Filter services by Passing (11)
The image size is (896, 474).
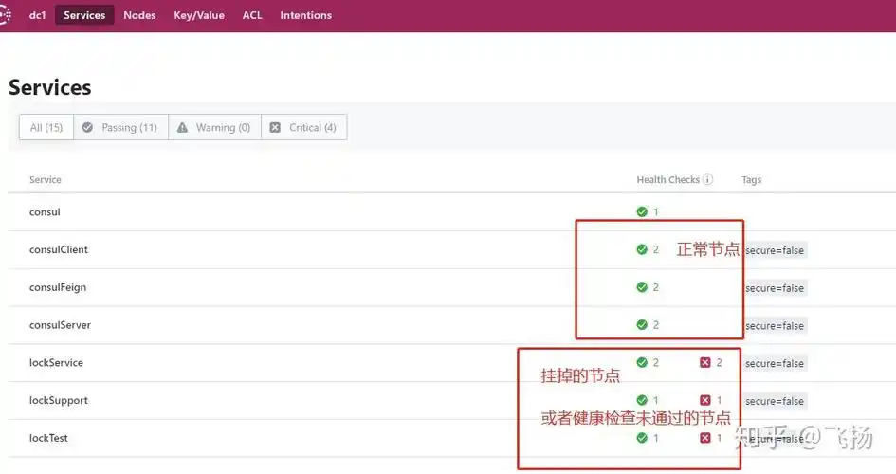point(120,127)
